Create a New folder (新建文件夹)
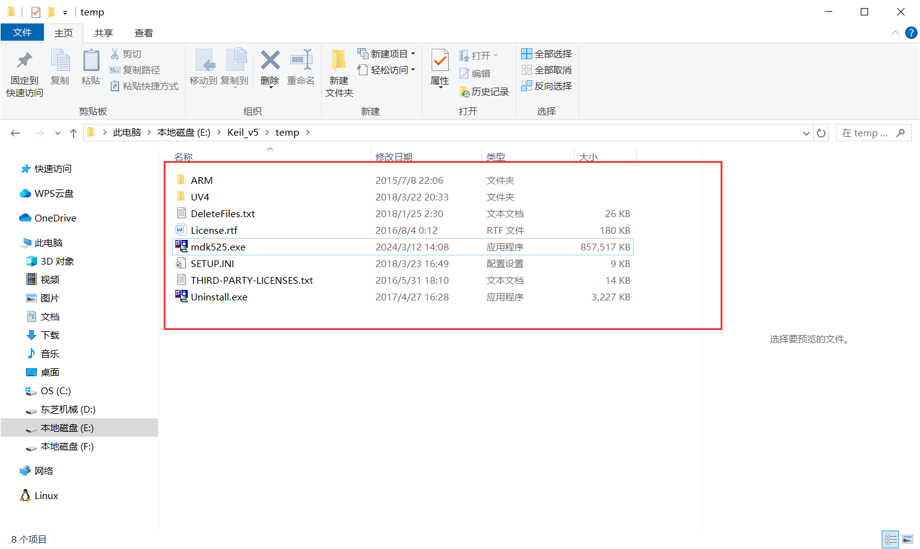The height and width of the screenshot is (549, 920). 339,73
